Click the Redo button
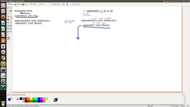This screenshot has width=190, height=107. (43, 4)
